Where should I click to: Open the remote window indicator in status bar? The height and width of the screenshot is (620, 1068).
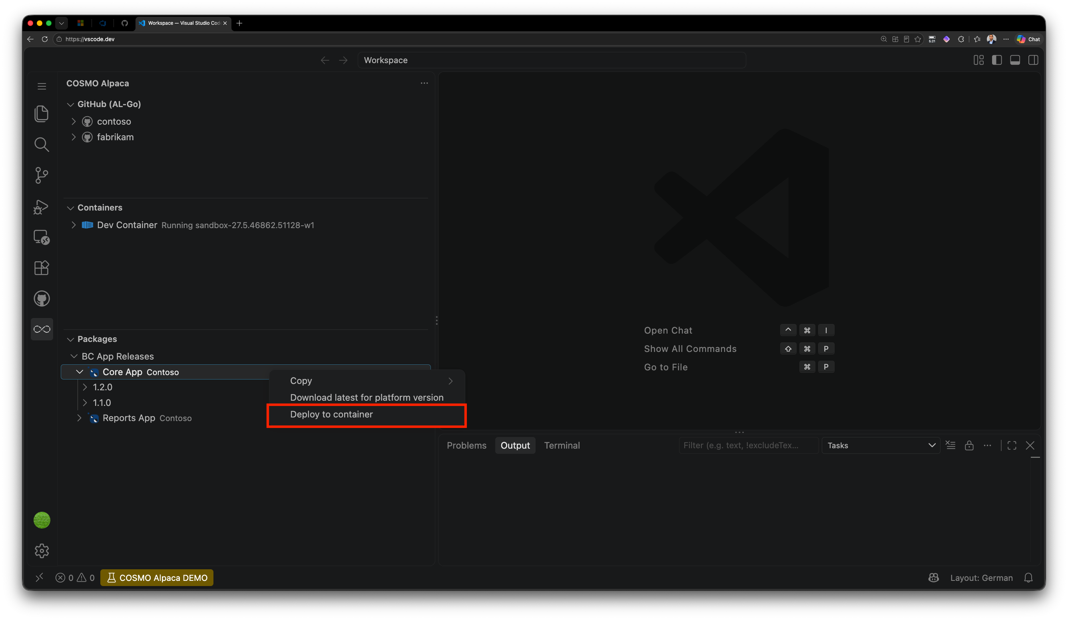coord(40,578)
